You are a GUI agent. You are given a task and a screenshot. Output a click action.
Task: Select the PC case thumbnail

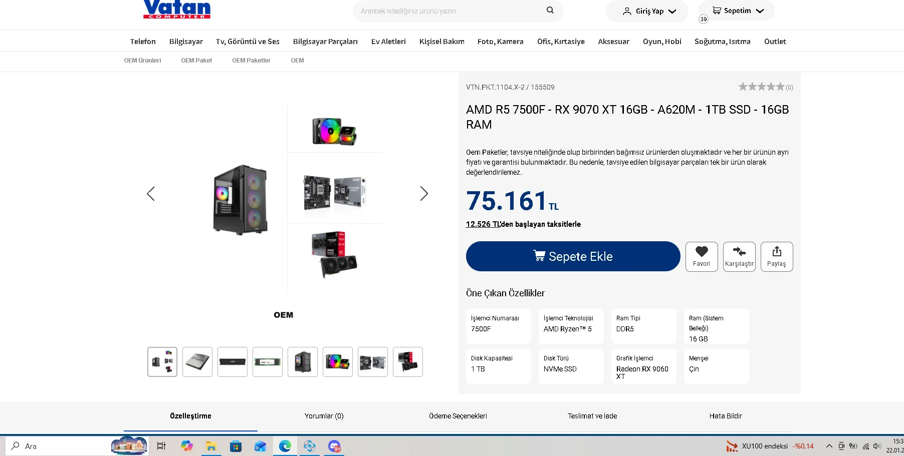pyautogui.click(x=303, y=362)
